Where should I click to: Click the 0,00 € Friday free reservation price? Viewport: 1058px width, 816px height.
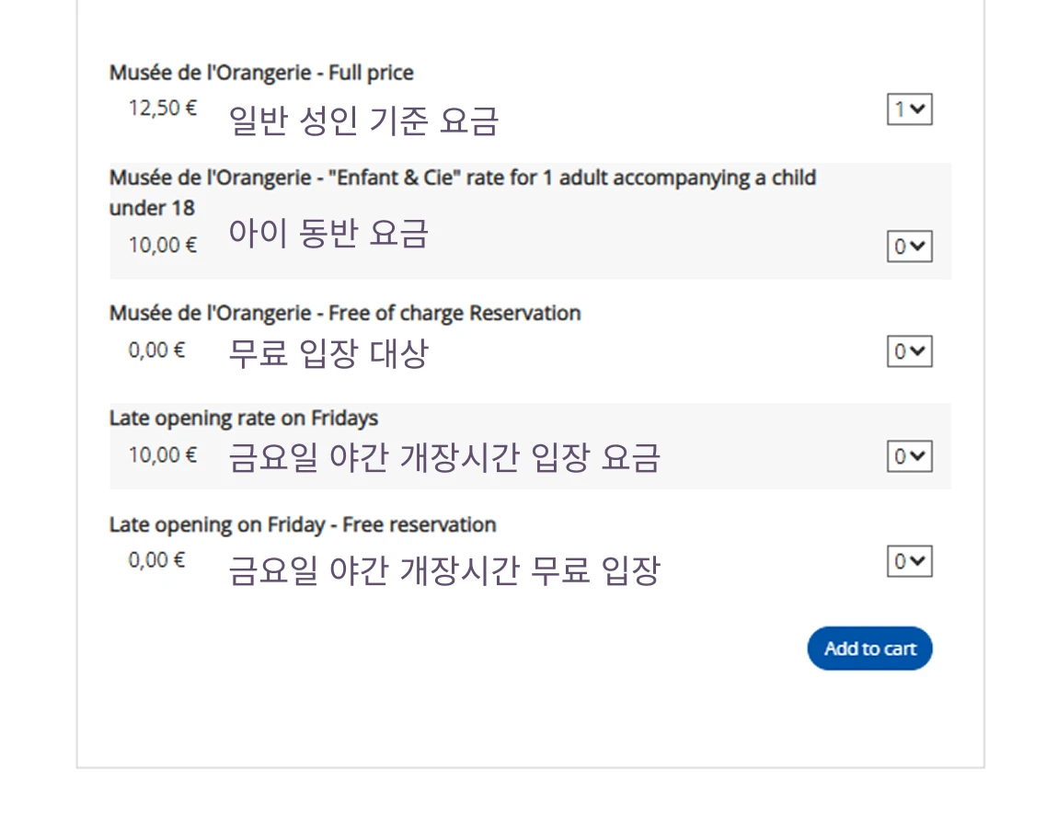(x=156, y=559)
